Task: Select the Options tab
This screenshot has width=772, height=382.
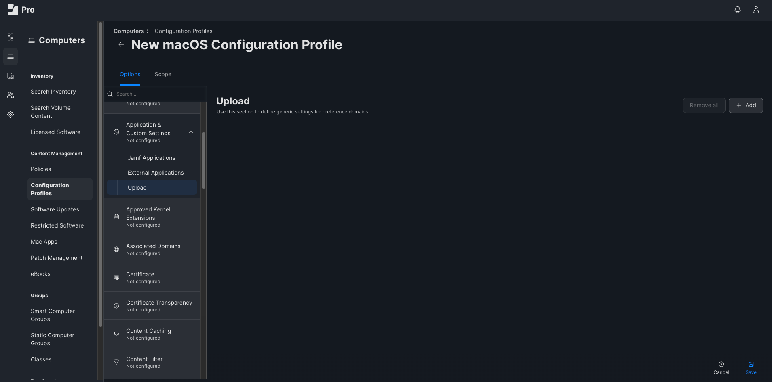Action: click(130, 74)
